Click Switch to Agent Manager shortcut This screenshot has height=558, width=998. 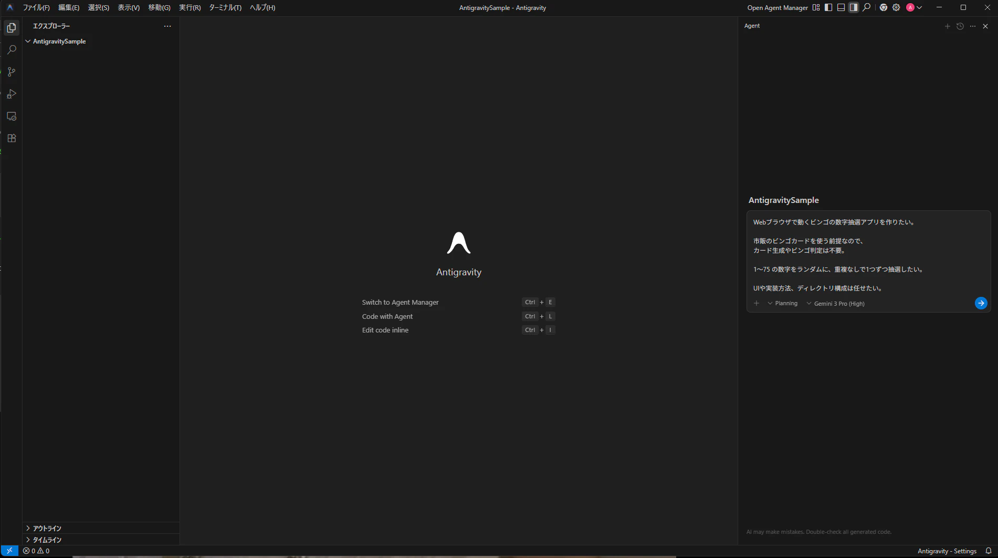400,302
